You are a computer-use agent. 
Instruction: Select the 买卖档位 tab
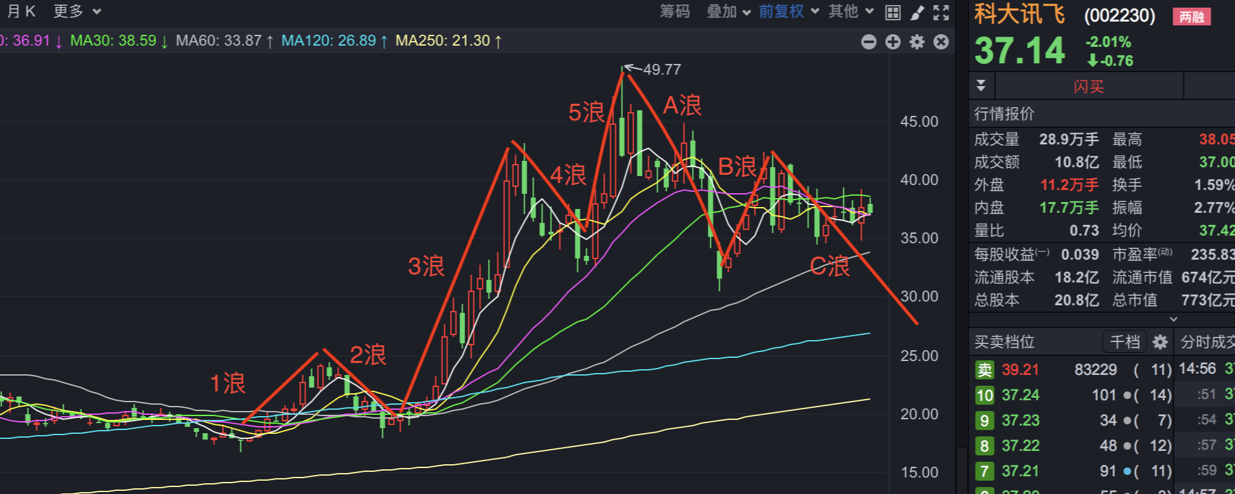(x=1004, y=342)
